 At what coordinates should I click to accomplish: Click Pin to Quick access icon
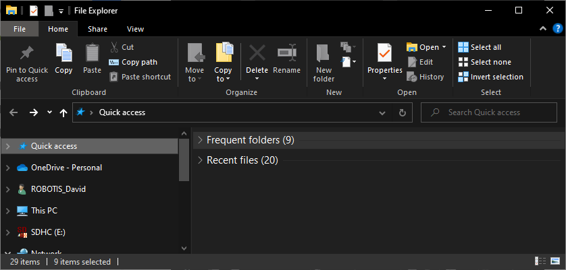click(x=27, y=54)
